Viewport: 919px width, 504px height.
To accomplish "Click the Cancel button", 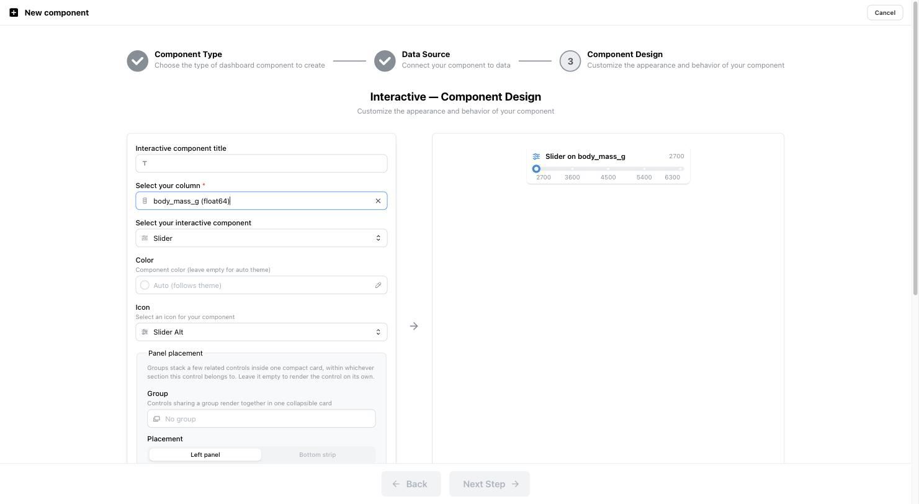I will [885, 12].
